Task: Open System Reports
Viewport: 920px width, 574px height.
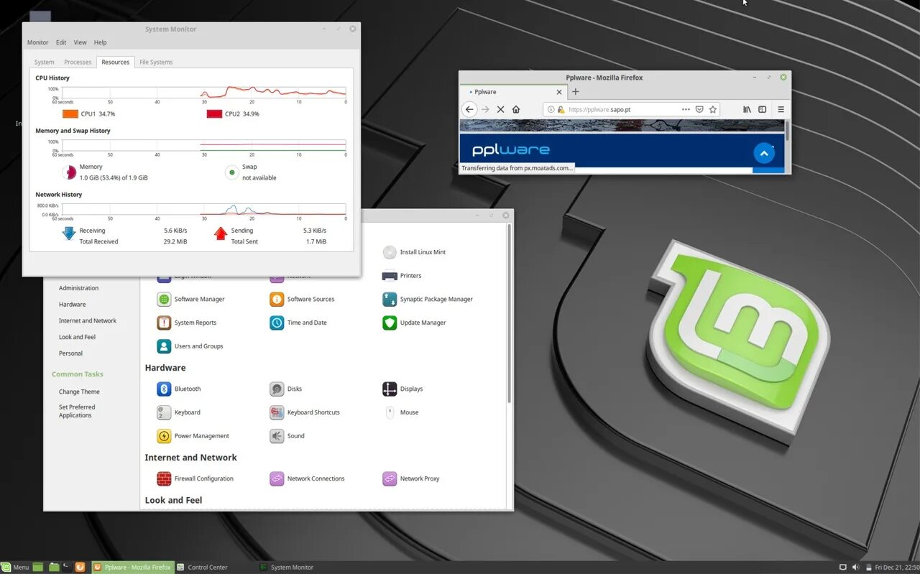Action: 186,323
